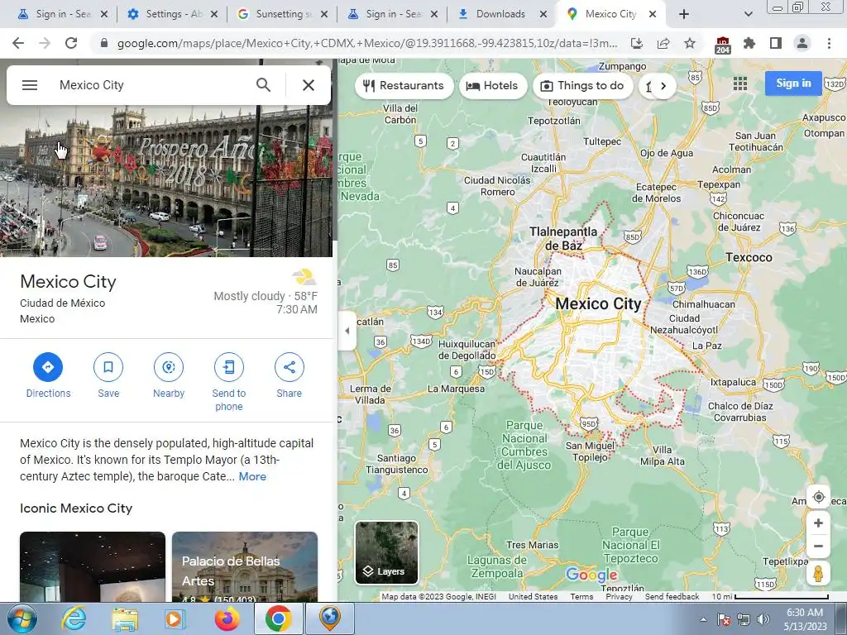
Task: Open the tab search dropdown
Action: point(748,15)
